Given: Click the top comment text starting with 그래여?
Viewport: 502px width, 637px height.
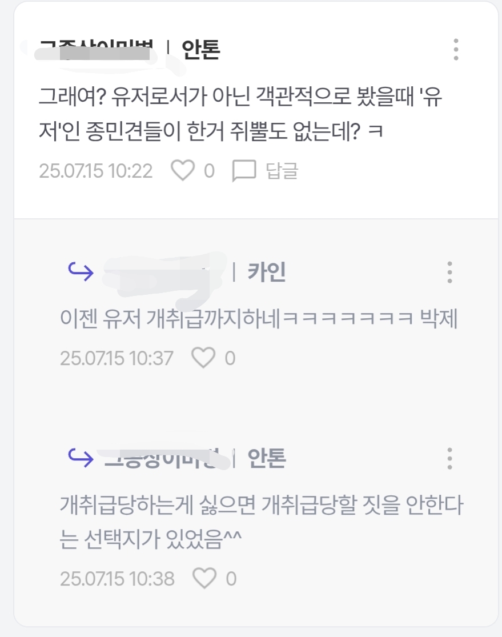Looking at the screenshot, I should point(240,114).
